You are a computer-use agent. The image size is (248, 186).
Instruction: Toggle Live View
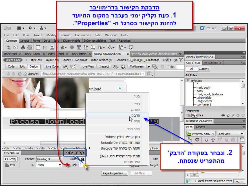click(88, 66)
